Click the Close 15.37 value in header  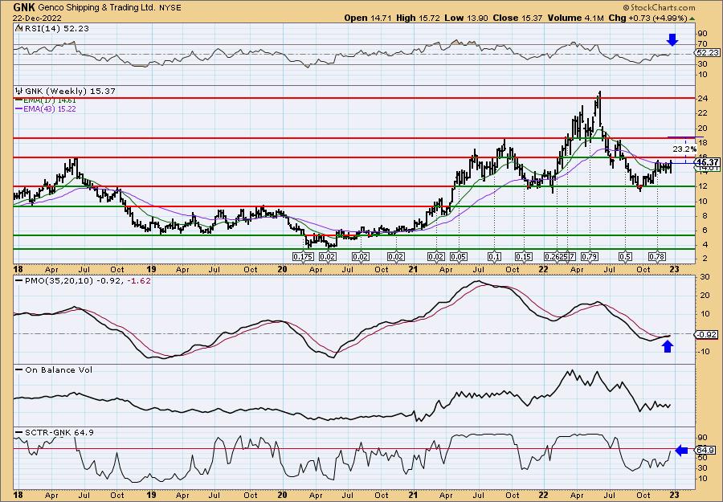[x=518, y=18]
